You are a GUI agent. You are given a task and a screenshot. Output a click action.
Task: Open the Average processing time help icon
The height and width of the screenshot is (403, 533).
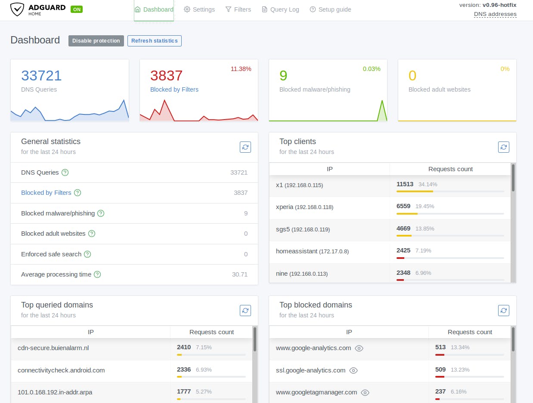click(x=97, y=274)
